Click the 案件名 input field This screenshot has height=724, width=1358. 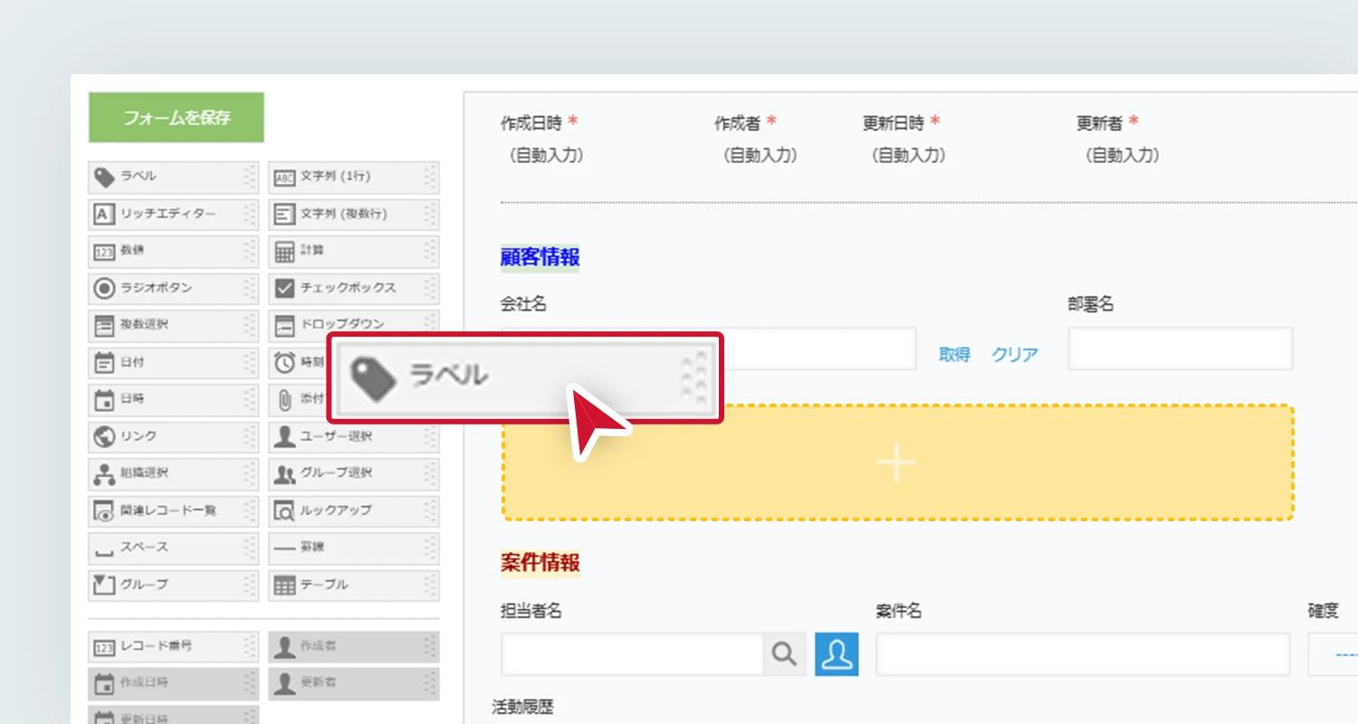1083,654
